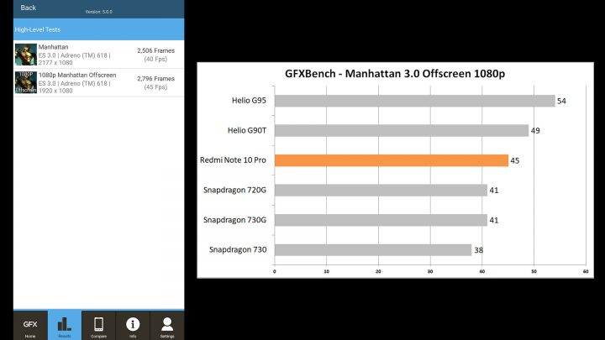The image size is (605, 340).
Task: Click the 'Helio G95' axis label
Action: 249,101
